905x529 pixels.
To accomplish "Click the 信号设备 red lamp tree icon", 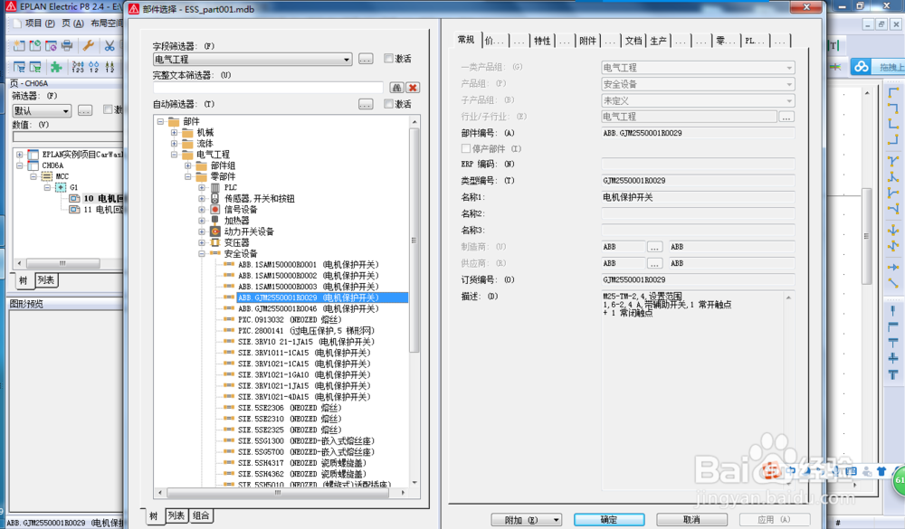I will tap(215, 210).
